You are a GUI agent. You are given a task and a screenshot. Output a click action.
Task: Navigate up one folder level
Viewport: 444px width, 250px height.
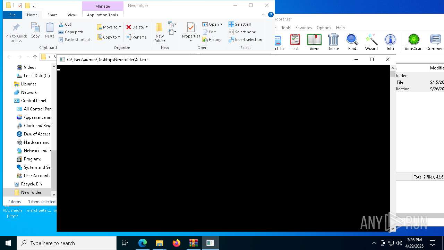[x=35, y=57]
